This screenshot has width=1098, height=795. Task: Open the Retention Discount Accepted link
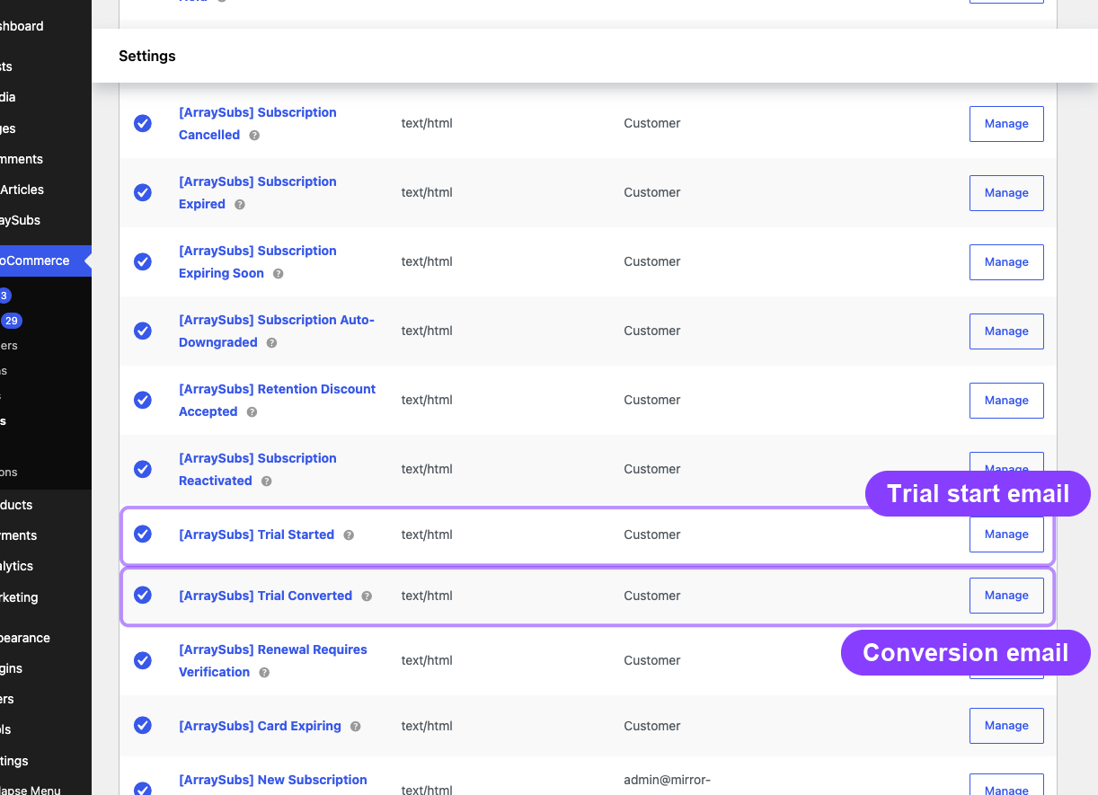(x=277, y=401)
